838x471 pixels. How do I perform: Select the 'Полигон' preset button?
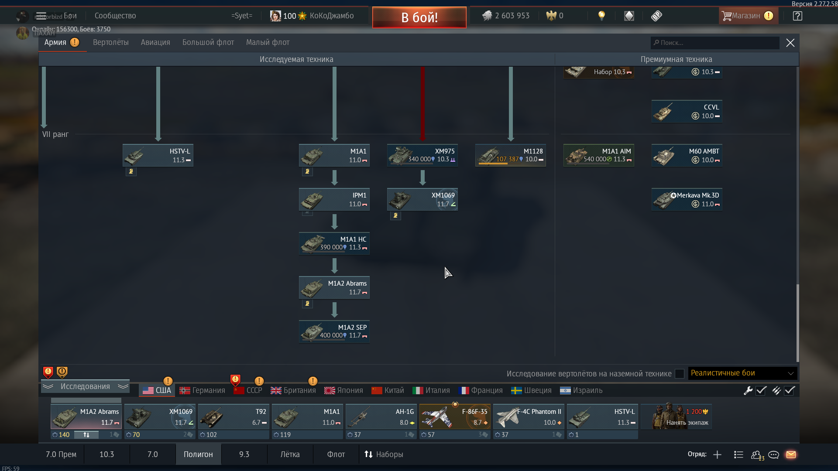pyautogui.click(x=198, y=454)
